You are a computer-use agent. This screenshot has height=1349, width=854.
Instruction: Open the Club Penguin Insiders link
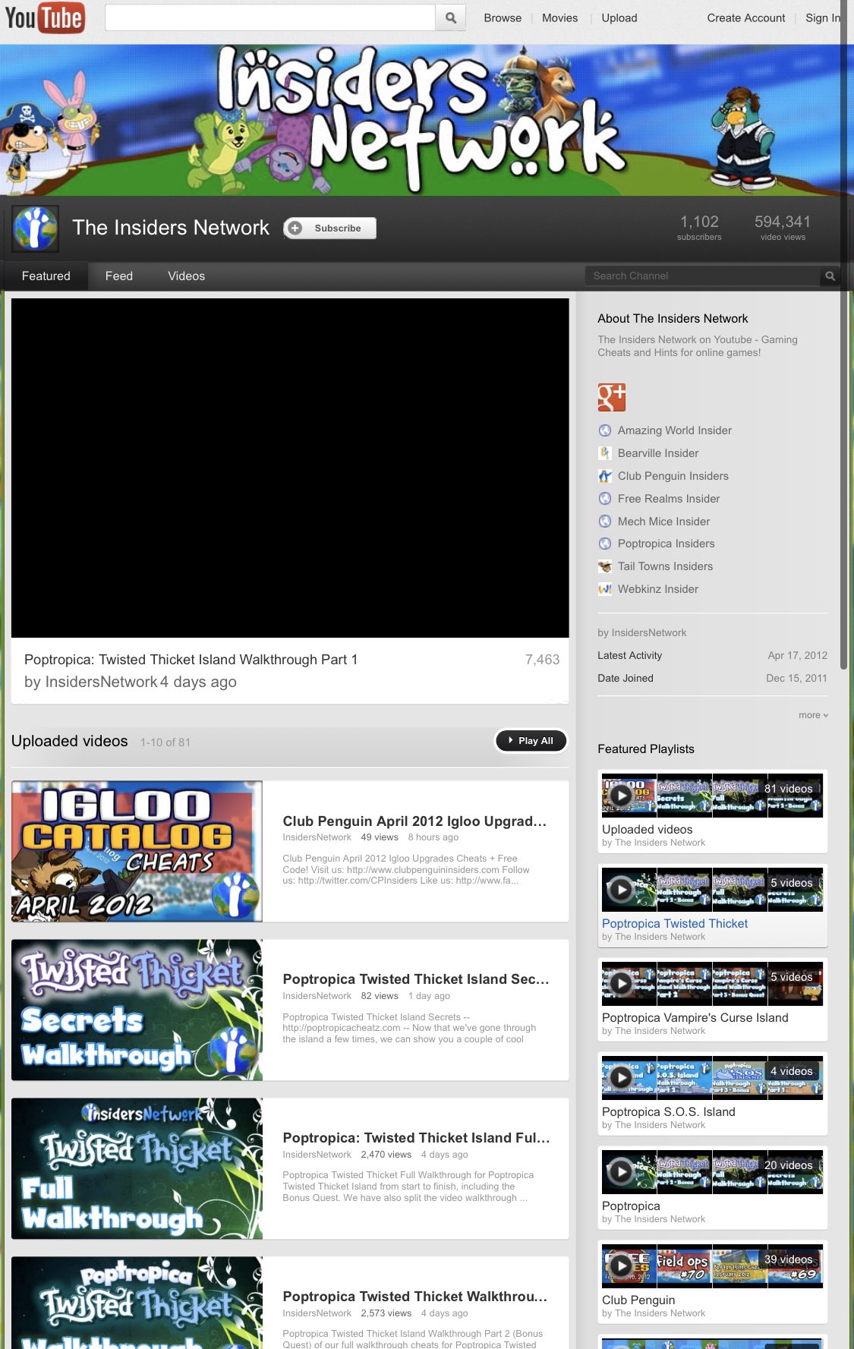click(x=673, y=476)
